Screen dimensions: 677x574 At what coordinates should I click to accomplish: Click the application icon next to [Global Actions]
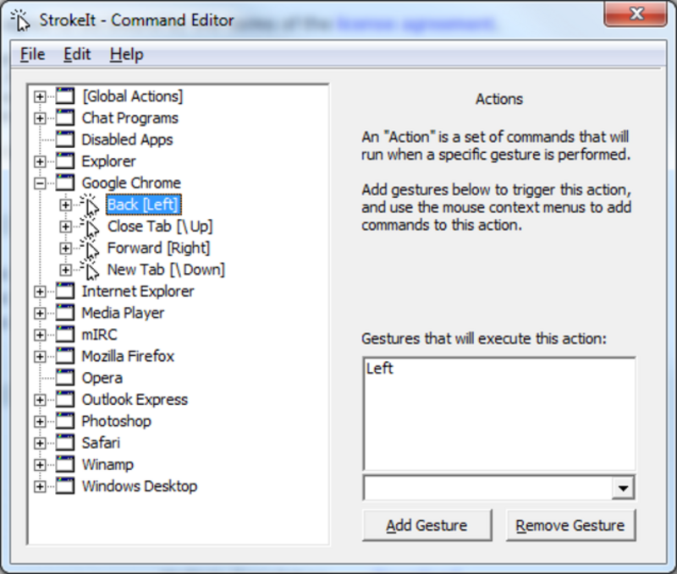[x=66, y=96]
